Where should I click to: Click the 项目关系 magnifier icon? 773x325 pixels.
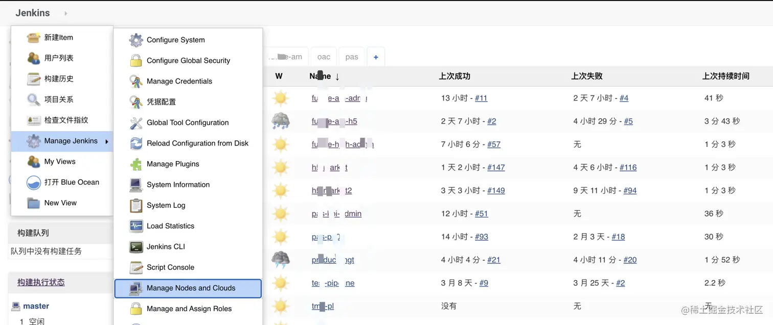click(34, 99)
